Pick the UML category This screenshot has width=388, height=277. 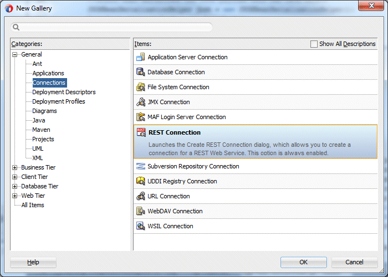[38, 148]
